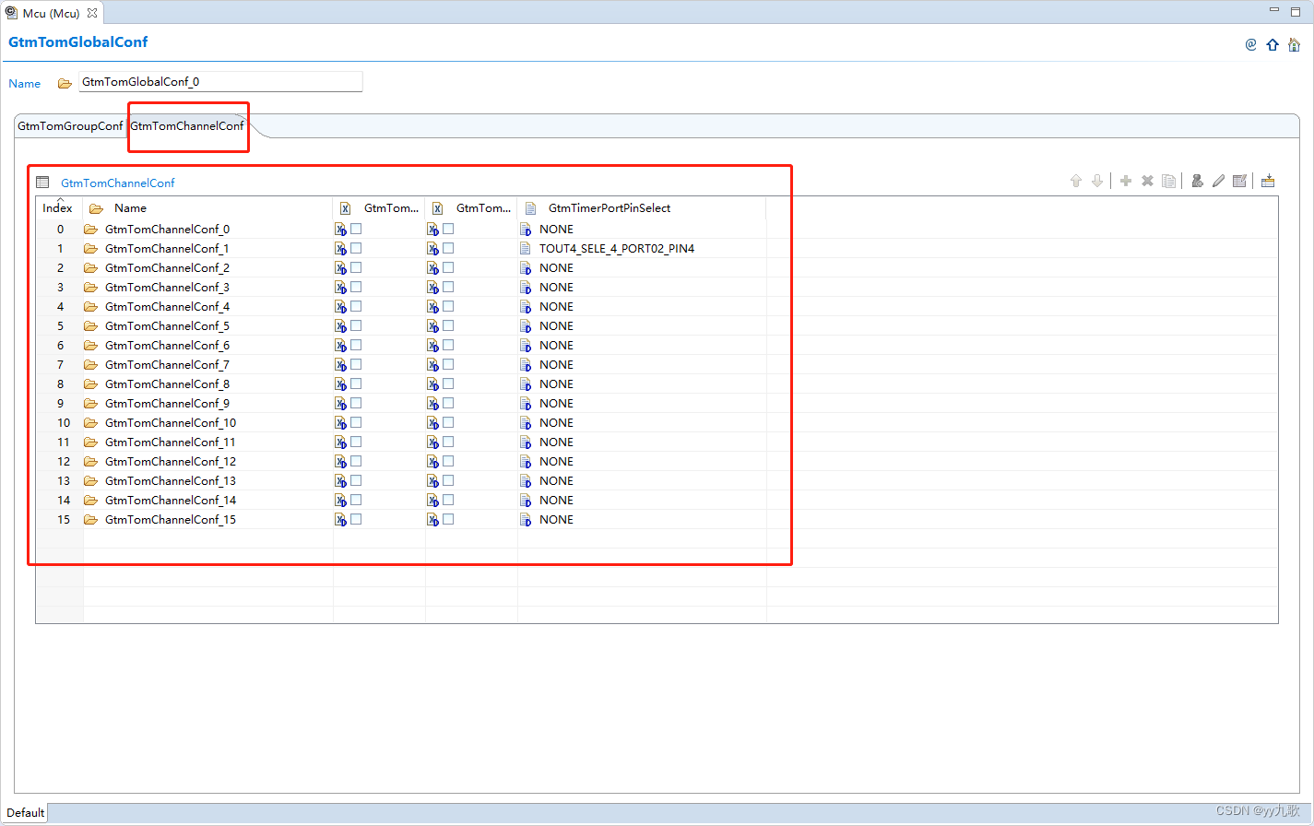Click the home icon in editor header
This screenshot has height=826, width=1314.
(1294, 44)
